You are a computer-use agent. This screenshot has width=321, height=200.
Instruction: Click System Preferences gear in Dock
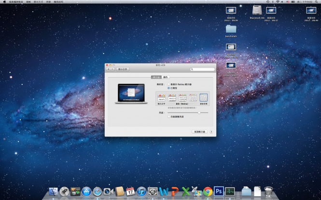[x=153, y=192]
